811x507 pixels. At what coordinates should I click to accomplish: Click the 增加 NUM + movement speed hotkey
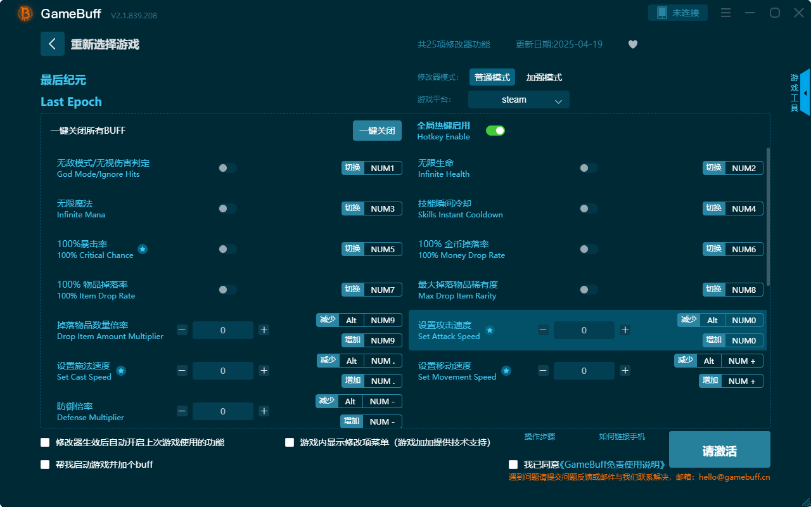(x=731, y=381)
